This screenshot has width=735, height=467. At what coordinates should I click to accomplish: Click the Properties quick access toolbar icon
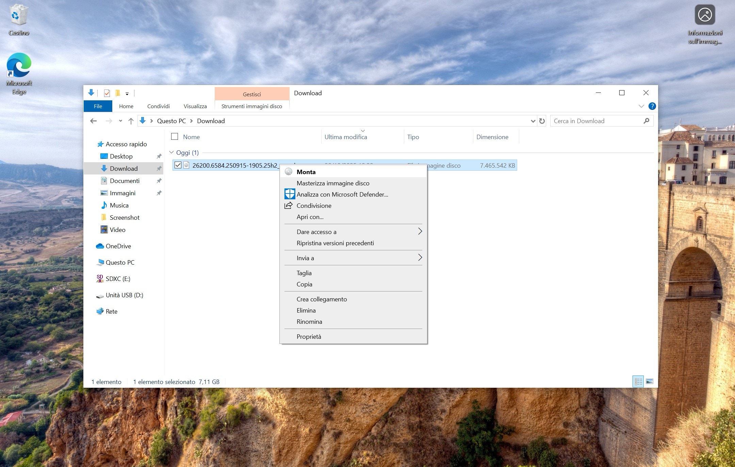tap(107, 93)
